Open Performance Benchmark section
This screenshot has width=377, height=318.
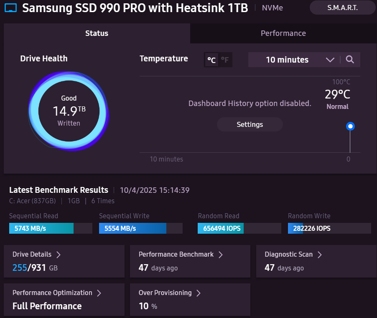(x=190, y=261)
